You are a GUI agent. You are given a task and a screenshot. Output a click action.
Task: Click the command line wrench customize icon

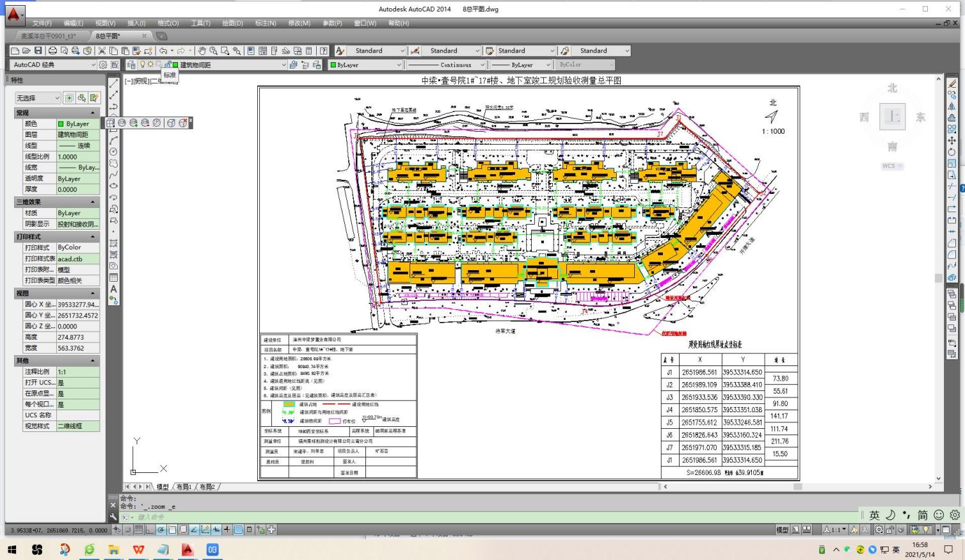point(113,516)
